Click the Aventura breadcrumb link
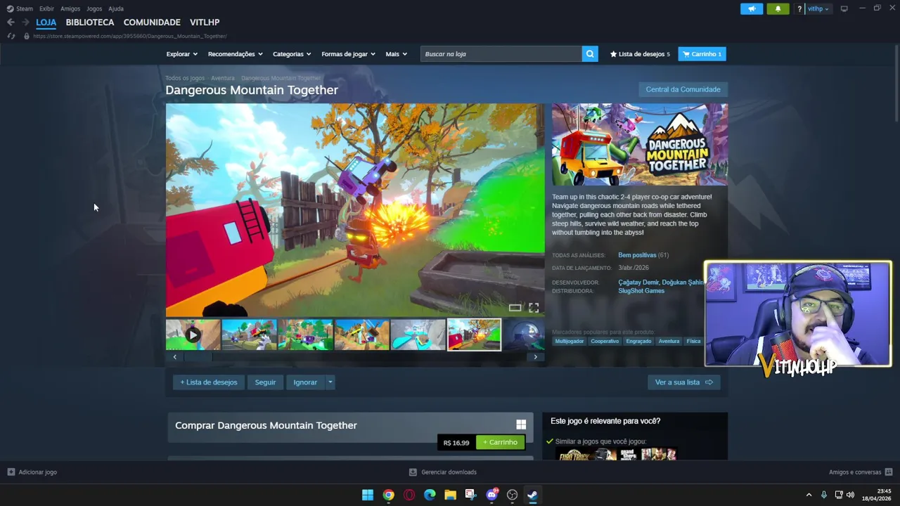The height and width of the screenshot is (506, 900). pos(223,78)
